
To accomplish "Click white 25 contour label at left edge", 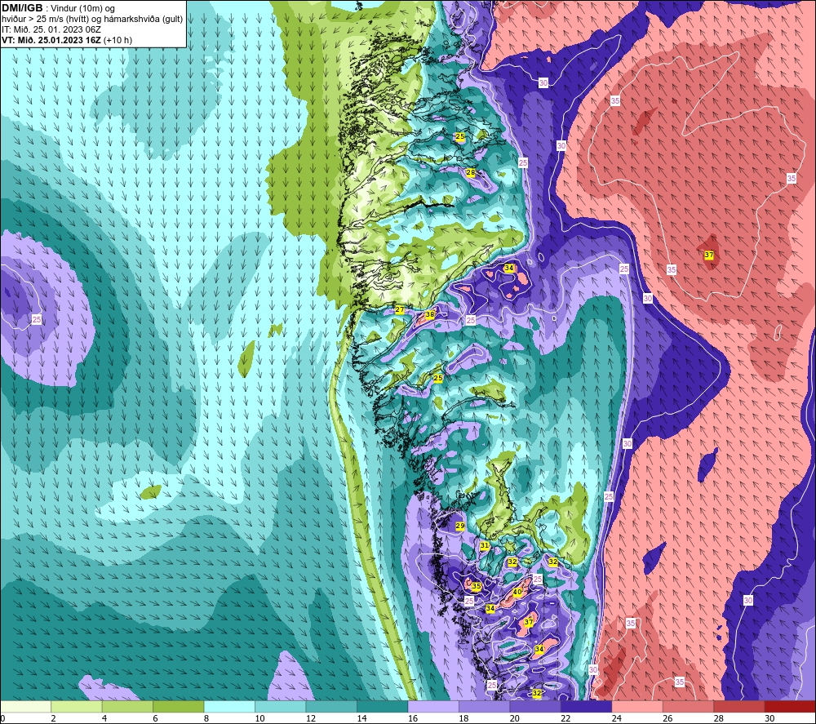I will point(37,320).
